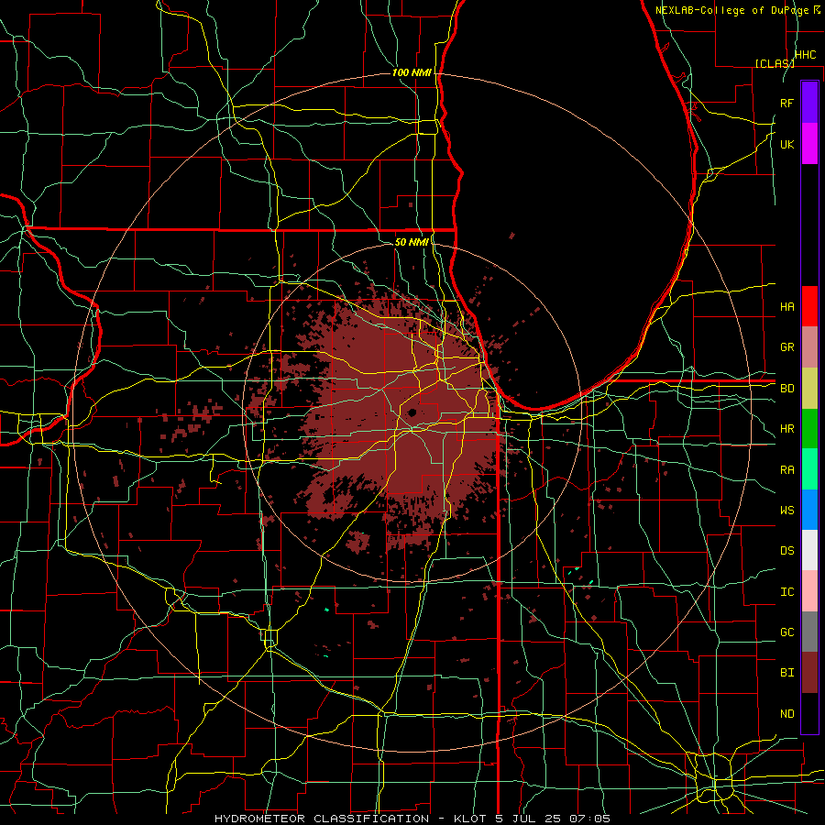The height and width of the screenshot is (825, 825).
Task: Click the HR legend label
Action: [x=786, y=429]
